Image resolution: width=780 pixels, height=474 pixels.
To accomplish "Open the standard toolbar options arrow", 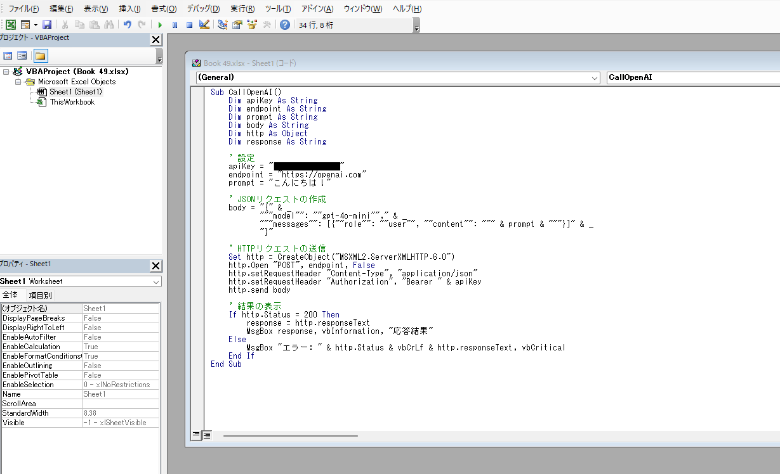I will click(x=416, y=25).
